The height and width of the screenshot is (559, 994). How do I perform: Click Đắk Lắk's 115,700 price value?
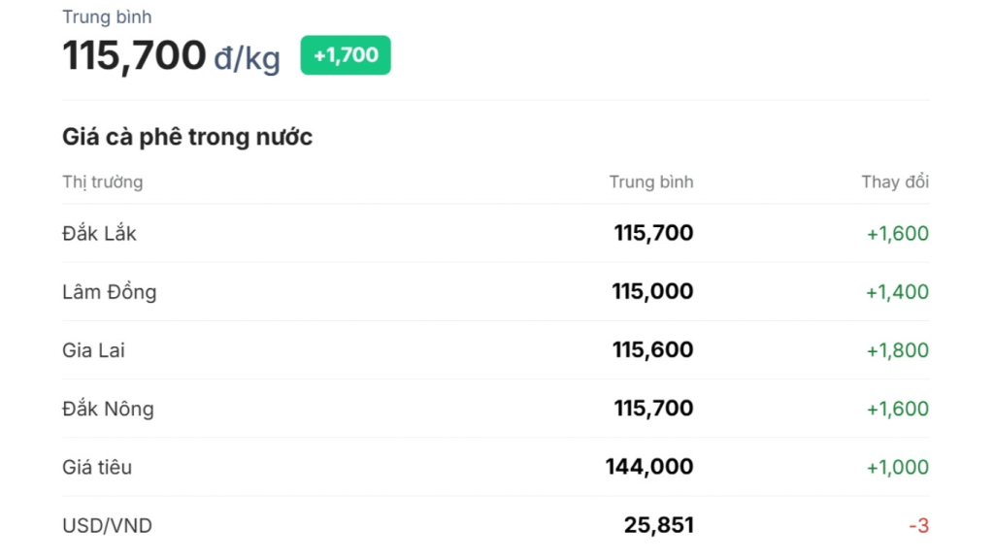click(653, 233)
